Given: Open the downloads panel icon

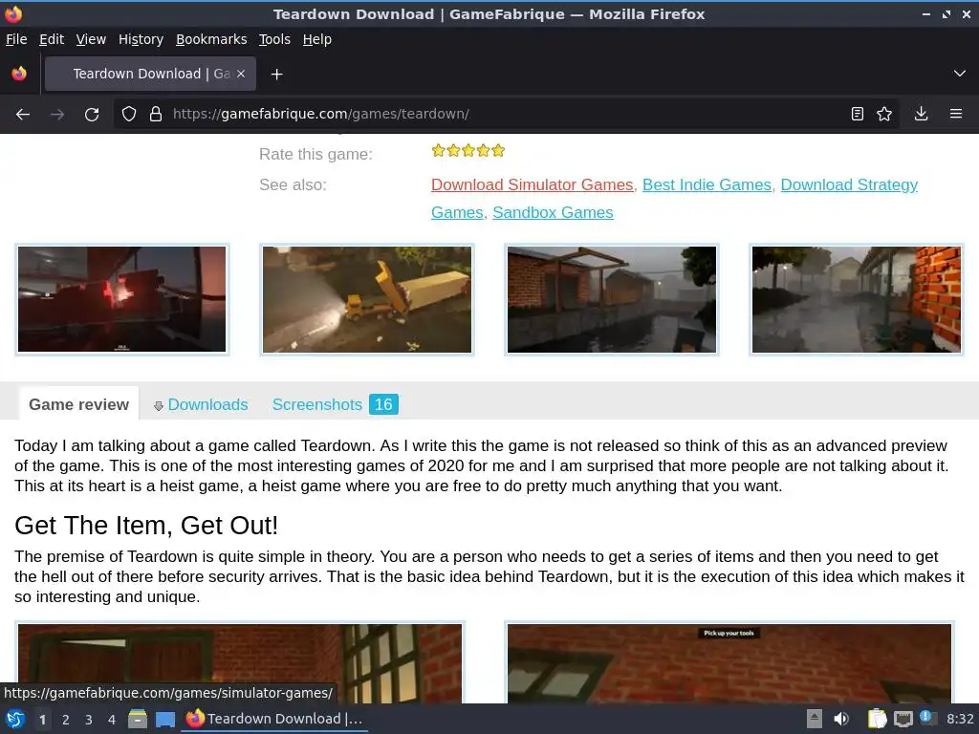Looking at the screenshot, I should 921,115.
